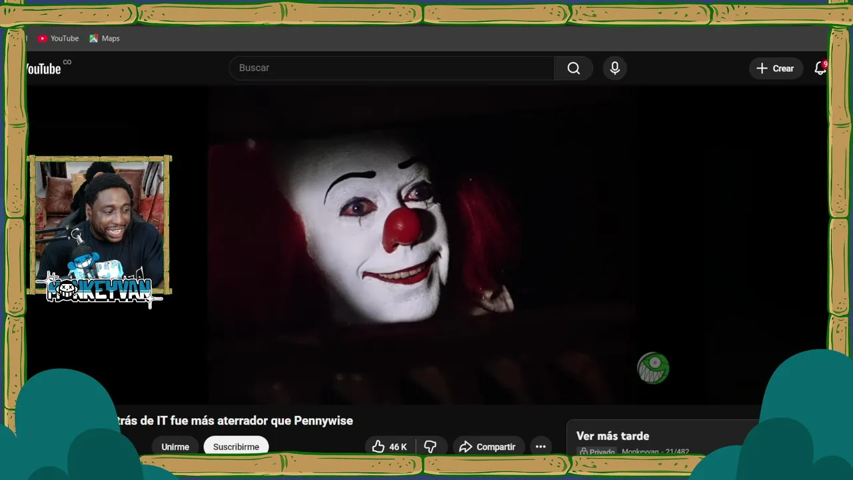Click the green channel watermark in video
853x480 pixels.
coord(653,368)
